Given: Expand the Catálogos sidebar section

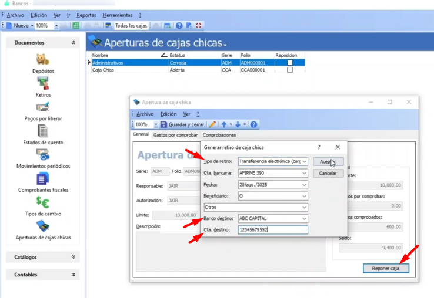Looking at the screenshot, I should [x=42, y=257].
